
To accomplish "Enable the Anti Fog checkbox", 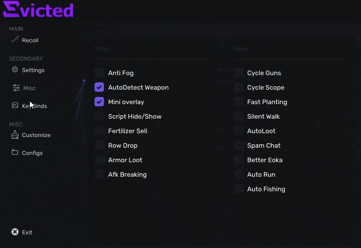I will click(x=99, y=73).
